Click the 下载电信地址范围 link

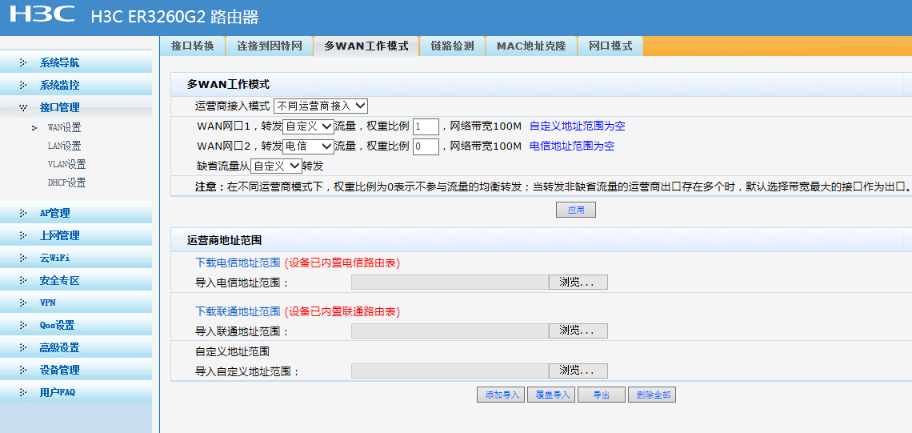click(238, 263)
